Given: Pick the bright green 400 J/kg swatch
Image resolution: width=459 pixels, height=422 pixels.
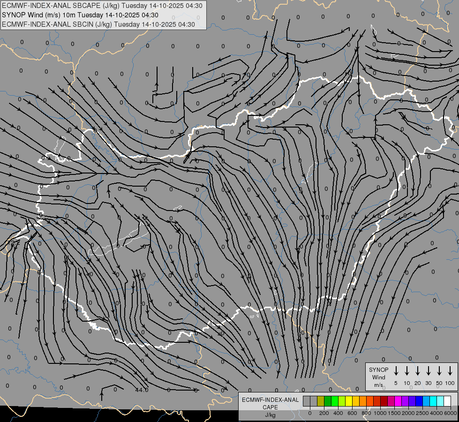Looking at the screenshot, I should [335, 401].
